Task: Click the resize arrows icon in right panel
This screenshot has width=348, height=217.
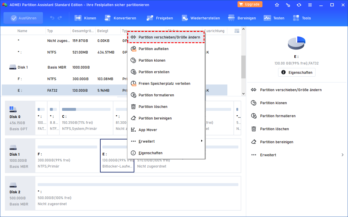Action: coord(254,90)
